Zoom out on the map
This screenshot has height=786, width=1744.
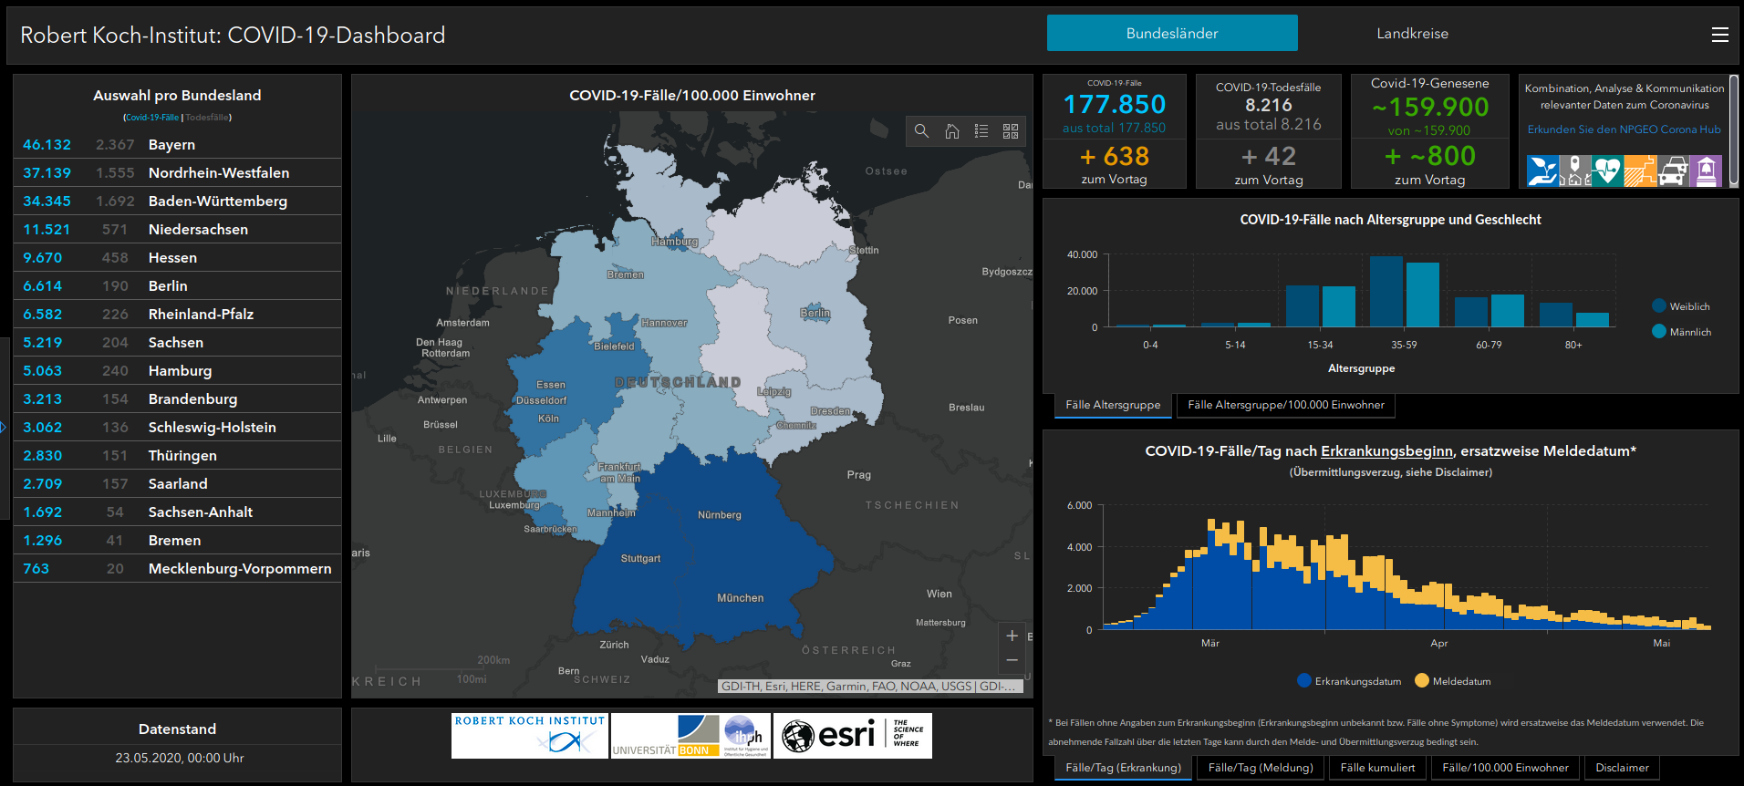pos(1012,659)
